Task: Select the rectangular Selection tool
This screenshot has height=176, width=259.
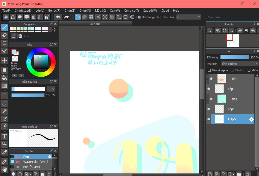Action: pyautogui.click(x=5, y=95)
